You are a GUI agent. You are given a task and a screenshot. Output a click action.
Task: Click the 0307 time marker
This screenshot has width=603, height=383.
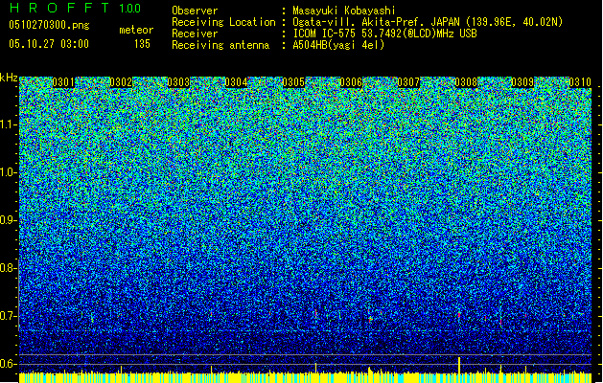(x=408, y=82)
